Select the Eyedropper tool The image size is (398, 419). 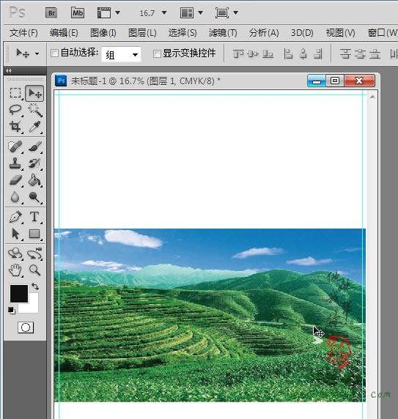pos(35,127)
